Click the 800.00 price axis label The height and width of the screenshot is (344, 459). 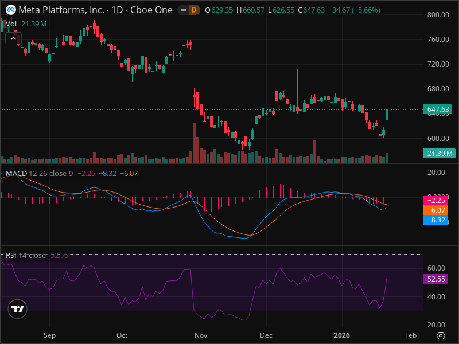(438, 15)
